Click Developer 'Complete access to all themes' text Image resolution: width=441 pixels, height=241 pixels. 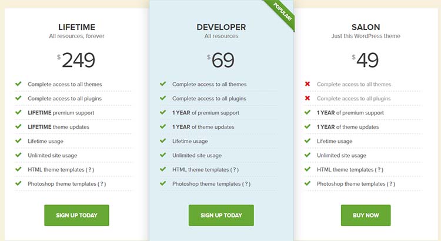(x=209, y=84)
